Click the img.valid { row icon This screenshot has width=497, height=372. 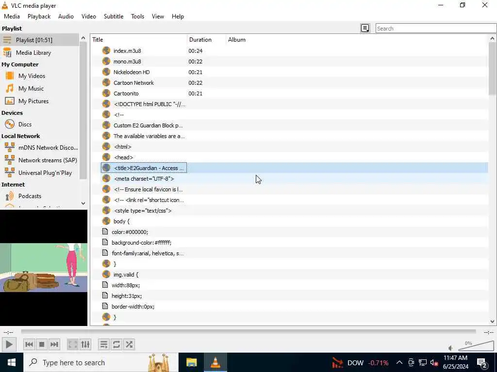[106, 275]
